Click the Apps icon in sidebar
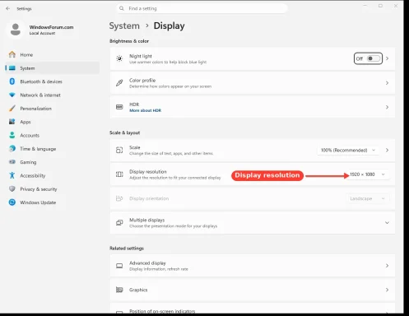This screenshot has height=316, width=409. (x=12, y=122)
